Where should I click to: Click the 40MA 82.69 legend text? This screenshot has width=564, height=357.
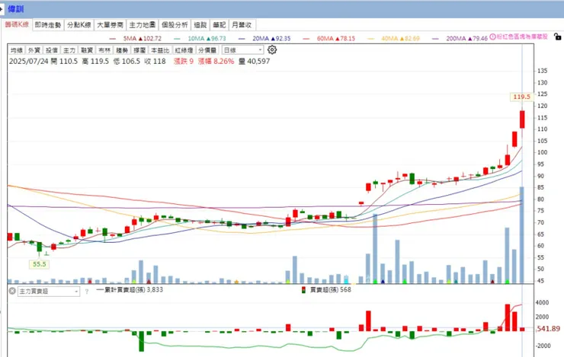[x=400, y=38]
